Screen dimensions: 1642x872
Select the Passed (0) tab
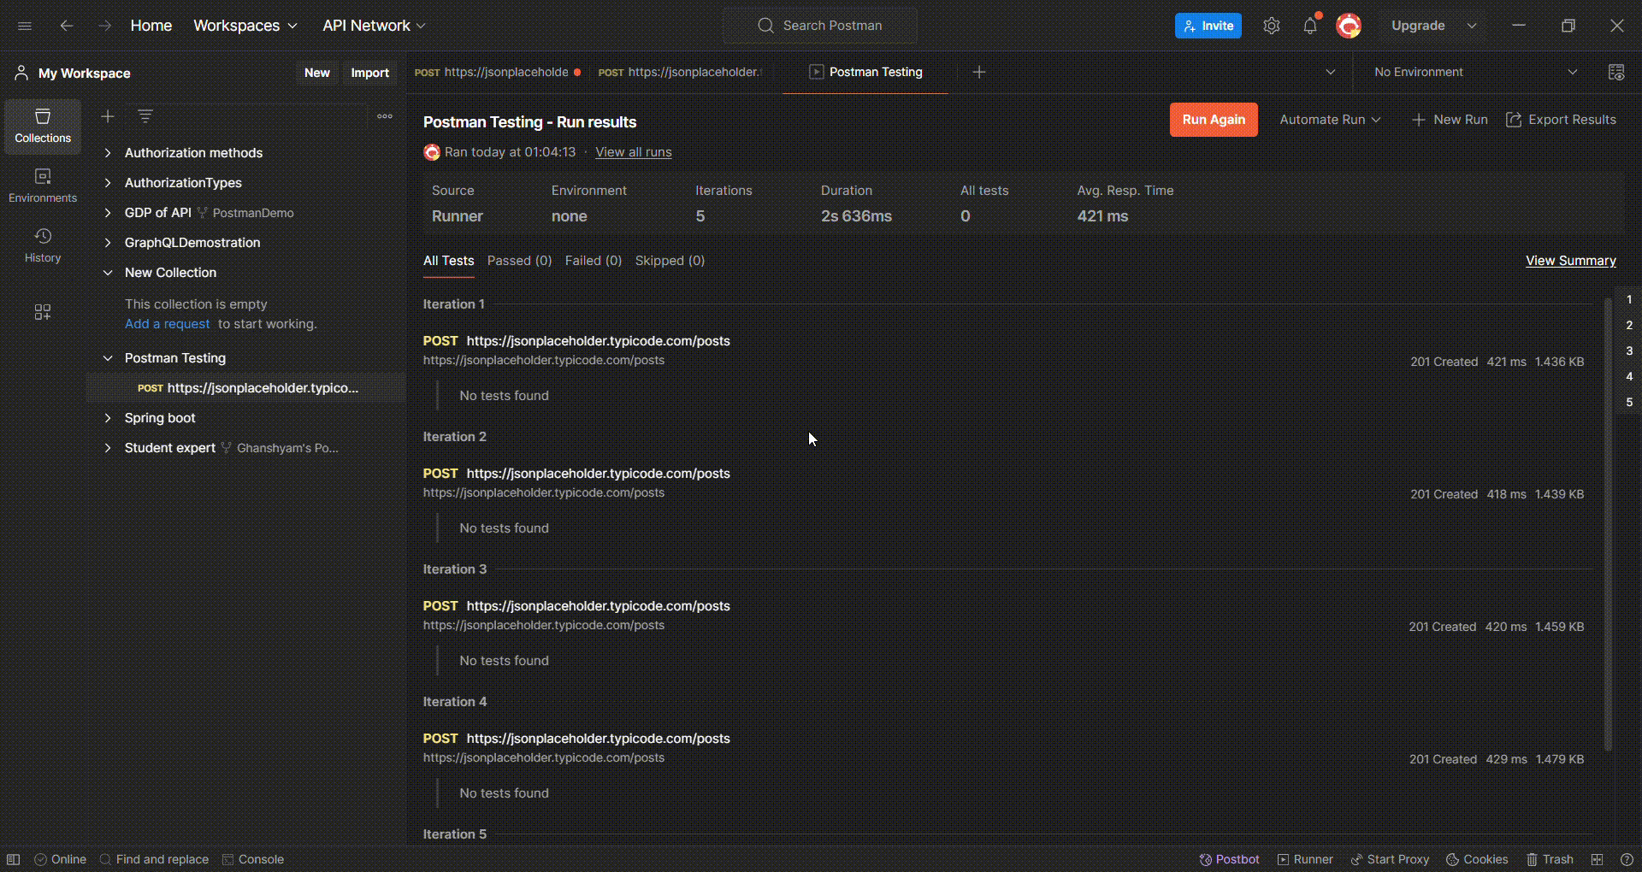click(519, 261)
